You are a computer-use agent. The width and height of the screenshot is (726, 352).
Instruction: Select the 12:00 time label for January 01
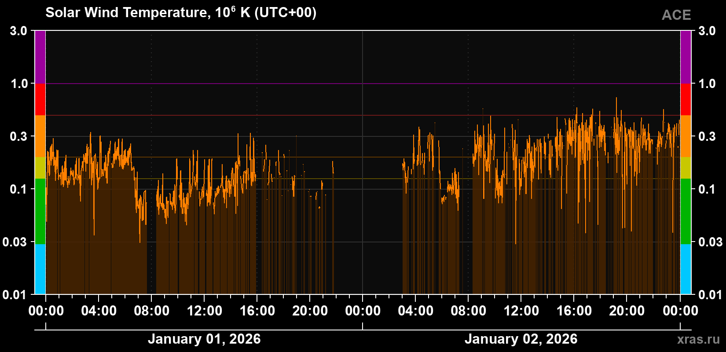205,311
